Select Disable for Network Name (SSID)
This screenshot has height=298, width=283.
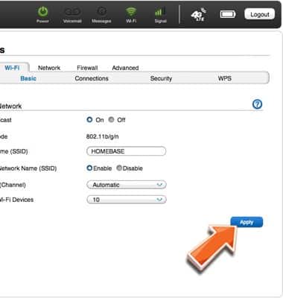(x=119, y=168)
